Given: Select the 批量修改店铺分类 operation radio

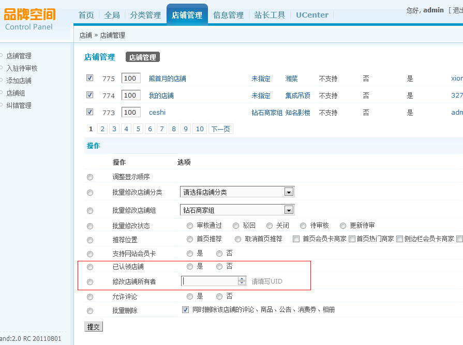Looking at the screenshot, I should click(x=90, y=193).
